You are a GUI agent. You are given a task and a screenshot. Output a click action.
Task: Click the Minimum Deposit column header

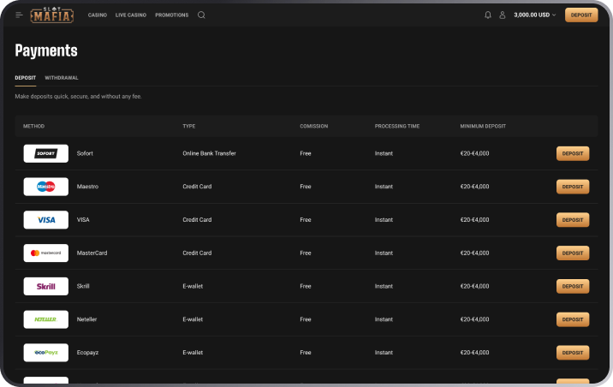(483, 126)
